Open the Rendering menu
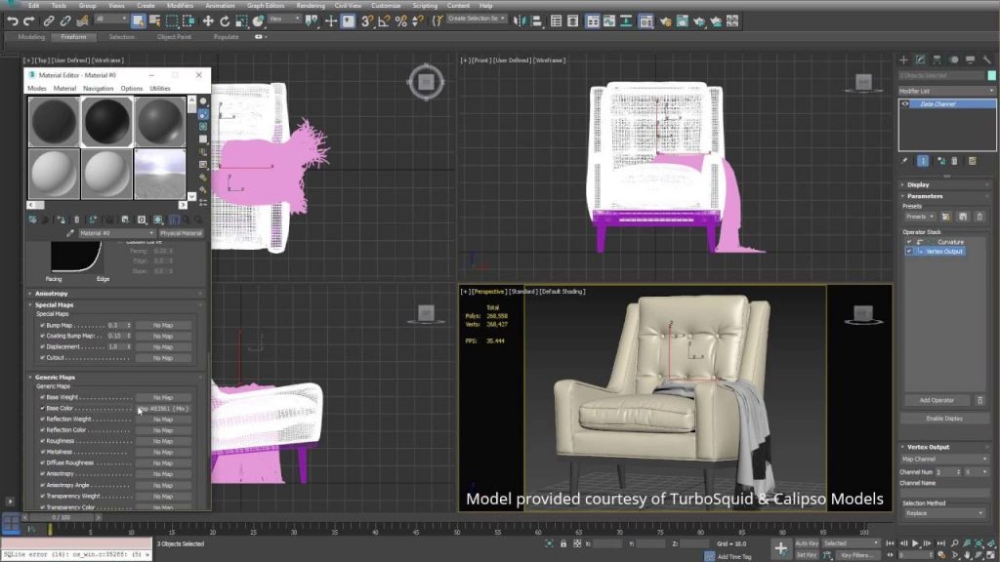Image resolution: width=1000 pixels, height=562 pixels. [312, 5]
